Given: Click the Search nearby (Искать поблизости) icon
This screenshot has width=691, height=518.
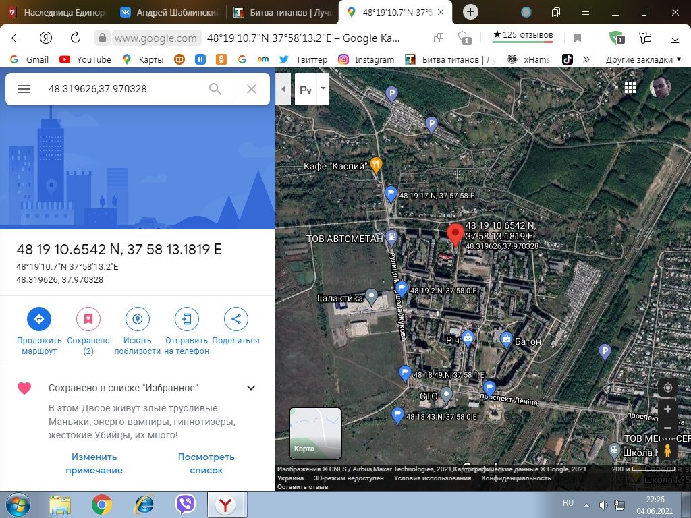Looking at the screenshot, I should 138,319.
